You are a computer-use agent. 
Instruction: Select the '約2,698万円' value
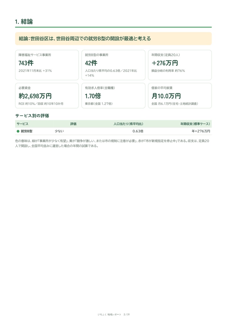(35, 96)
